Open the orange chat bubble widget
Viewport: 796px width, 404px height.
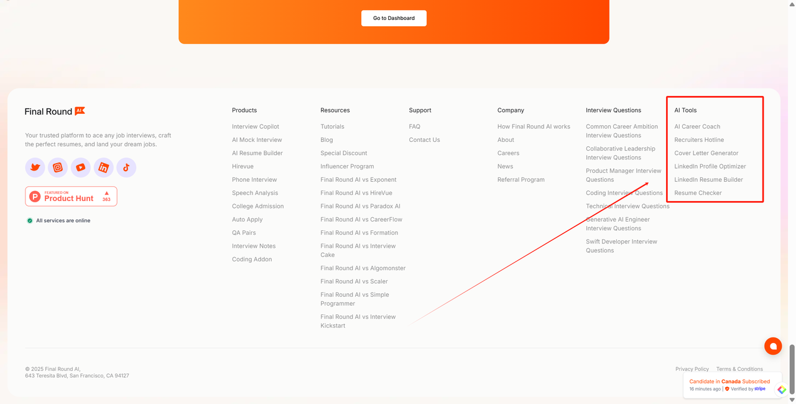[x=773, y=346]
